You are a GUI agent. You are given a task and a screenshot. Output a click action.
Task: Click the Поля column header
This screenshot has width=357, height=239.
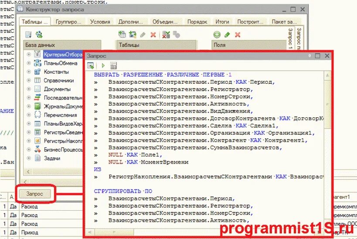(x=248, y=45)
